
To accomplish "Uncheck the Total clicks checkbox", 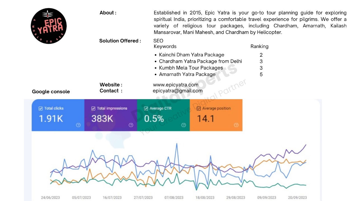I will point(40,108).
